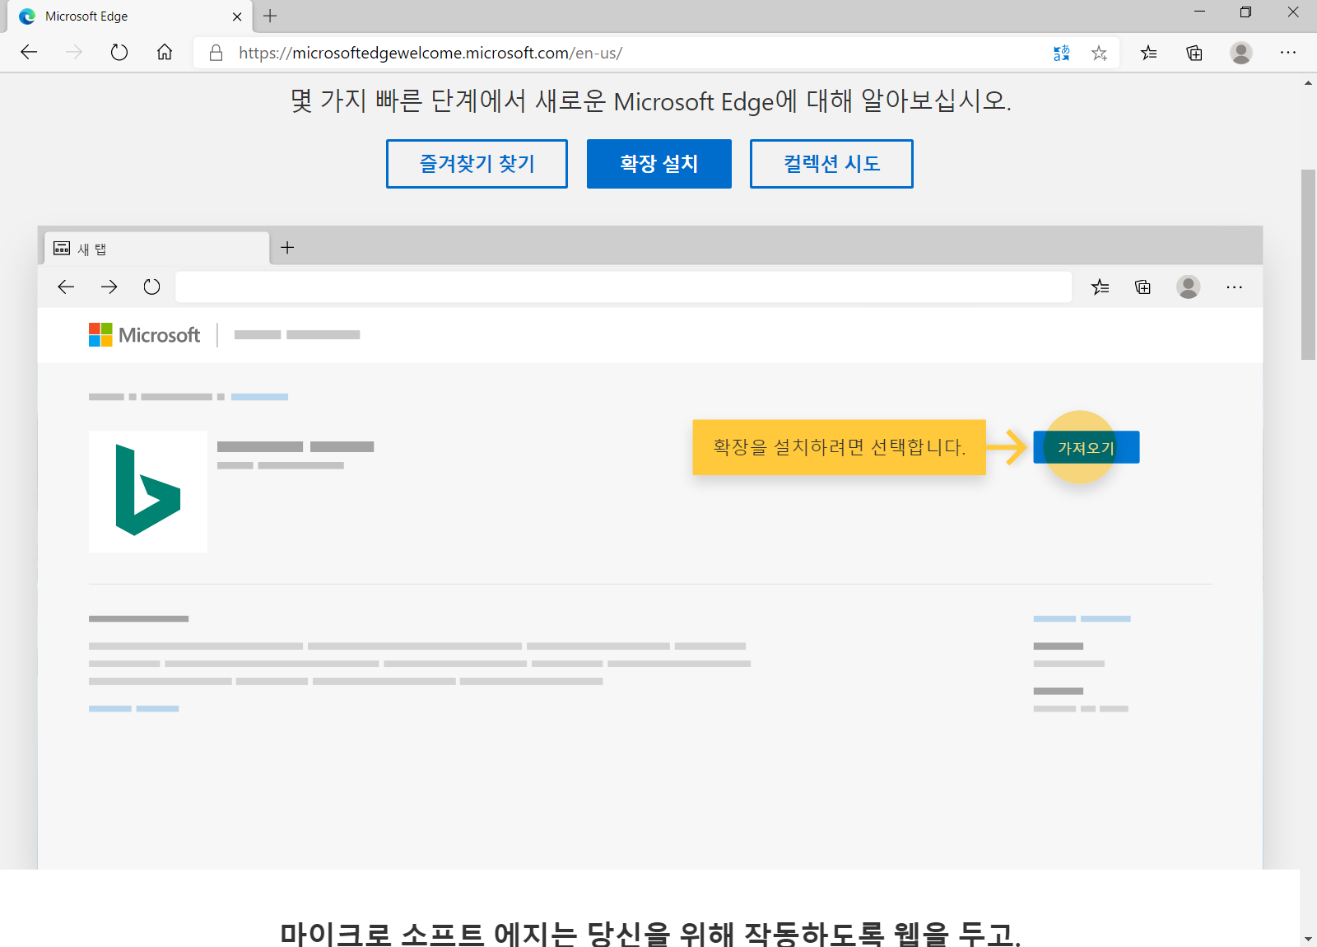Open the Favorites list toolbar icon
This screenshot has width=1317, height=947.
(x=1148, y=53)
